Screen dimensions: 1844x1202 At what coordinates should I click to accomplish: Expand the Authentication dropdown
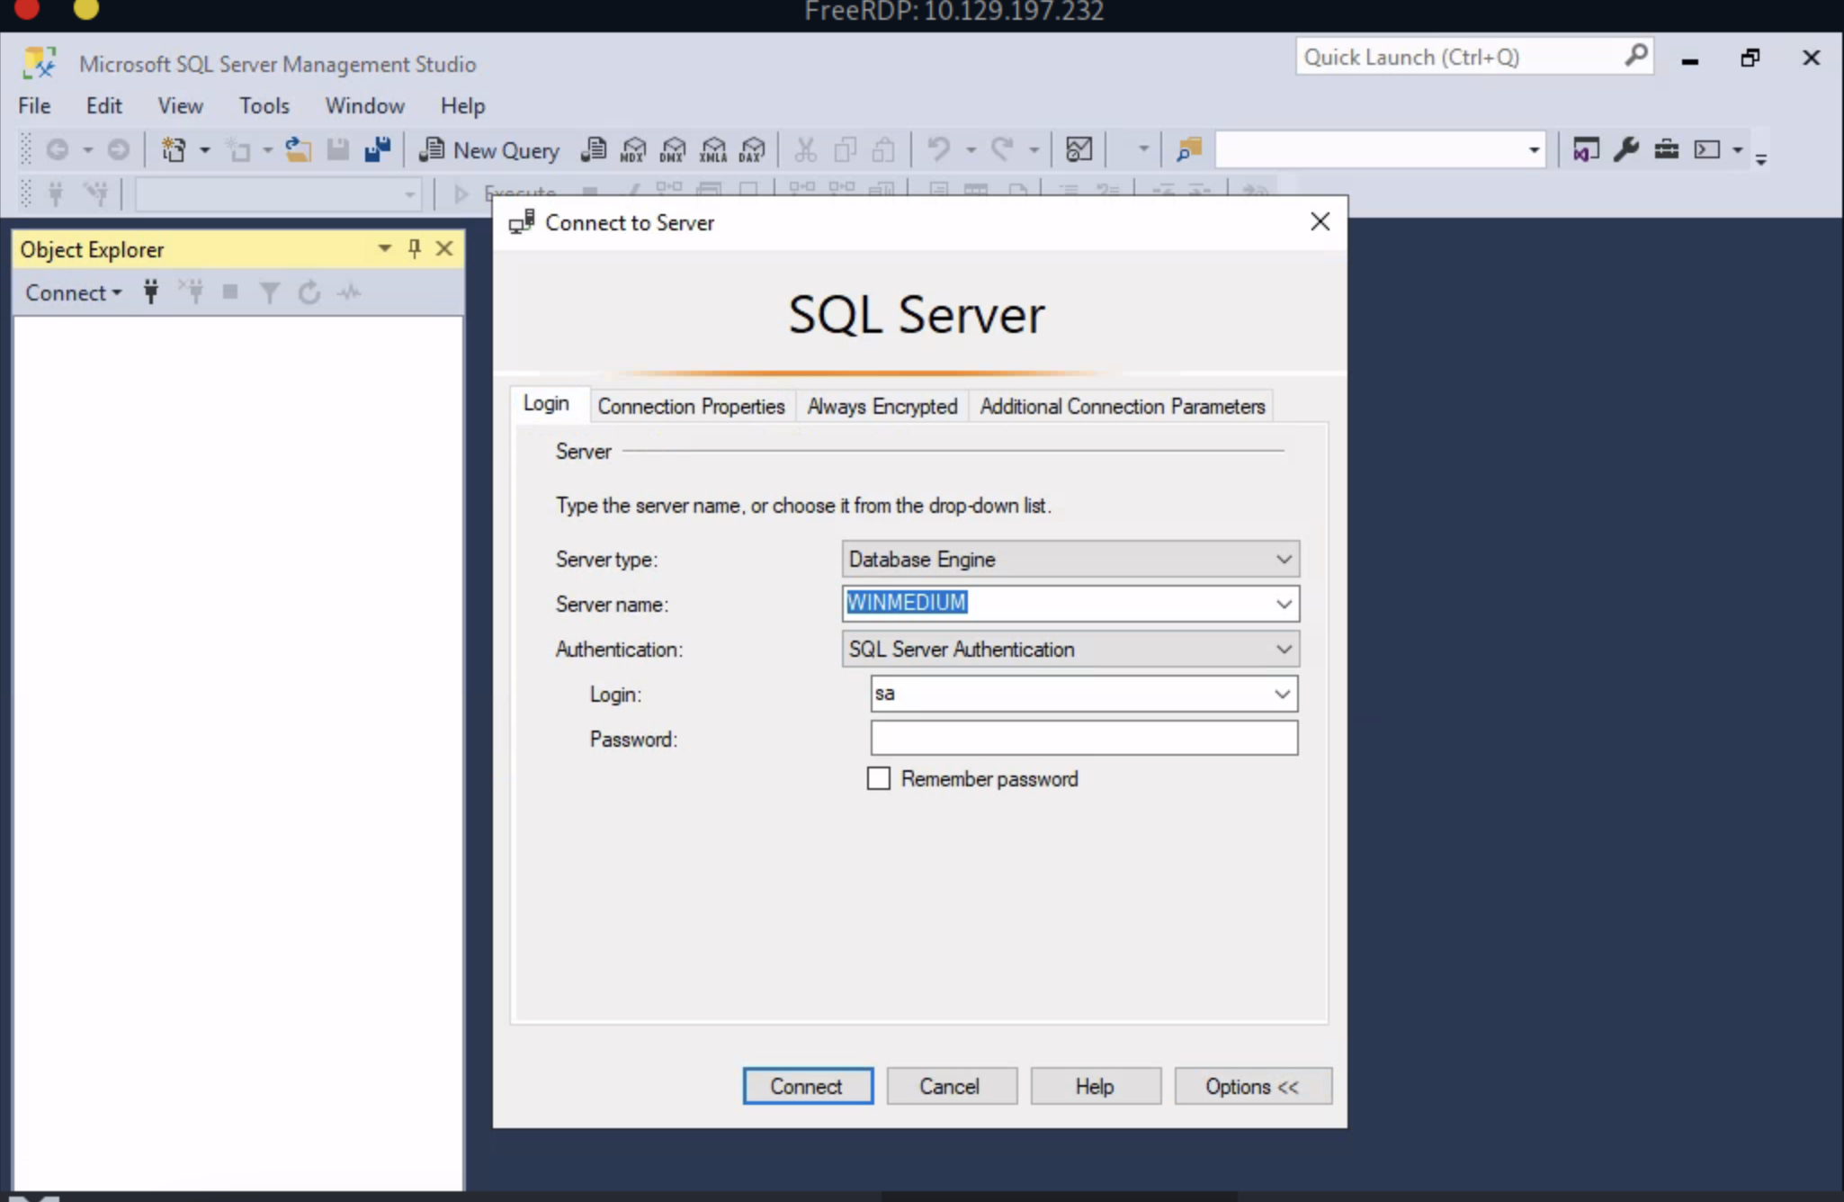click(x=1284, y=649)
